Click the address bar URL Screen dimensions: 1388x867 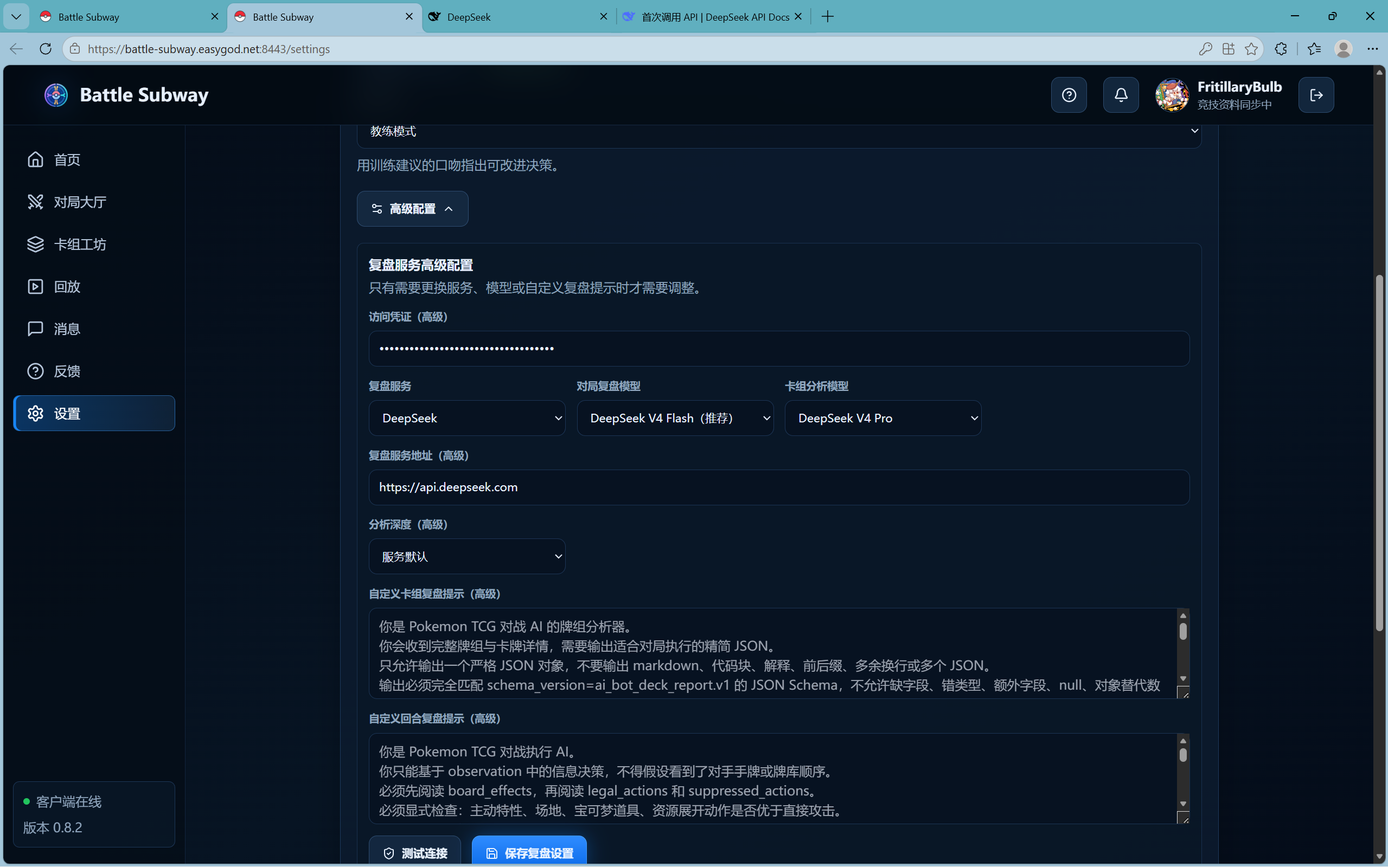pyautogui.click(x=209, y=49)
